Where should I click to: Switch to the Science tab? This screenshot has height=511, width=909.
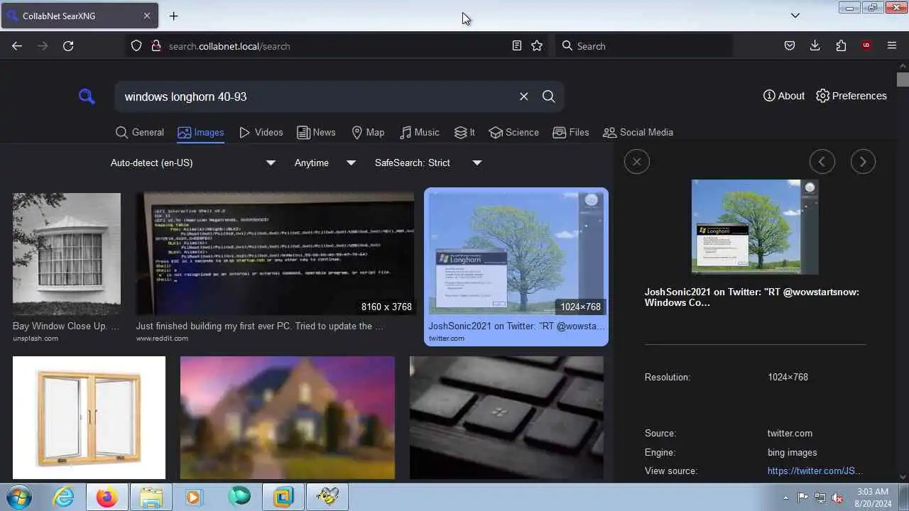[x=514, y=133]
